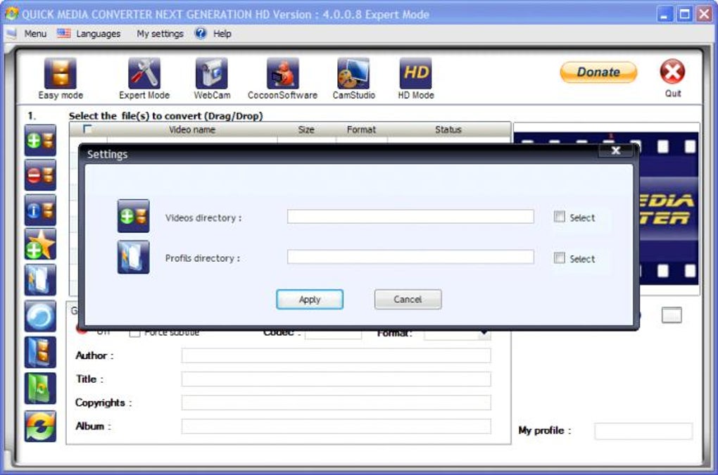Toggle select-all checkbox in video list header

tap(87, 129)
